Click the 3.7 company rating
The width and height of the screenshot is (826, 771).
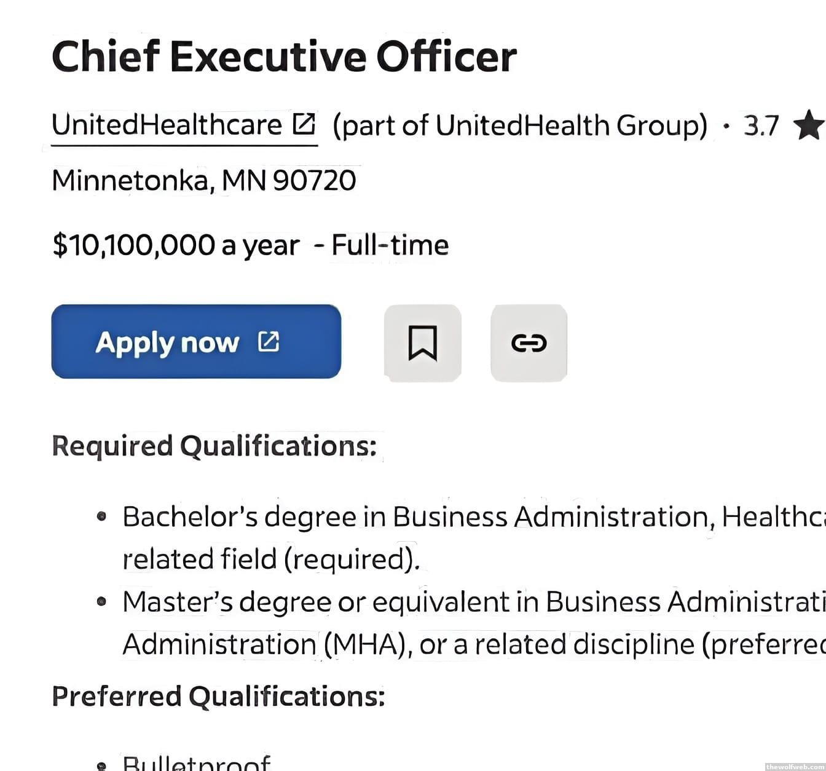coord(761,125)
